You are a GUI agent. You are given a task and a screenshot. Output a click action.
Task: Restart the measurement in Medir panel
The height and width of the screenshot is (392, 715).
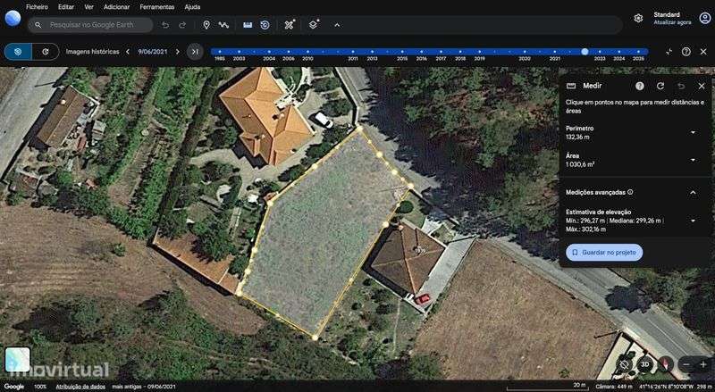(x=660, y=86)
